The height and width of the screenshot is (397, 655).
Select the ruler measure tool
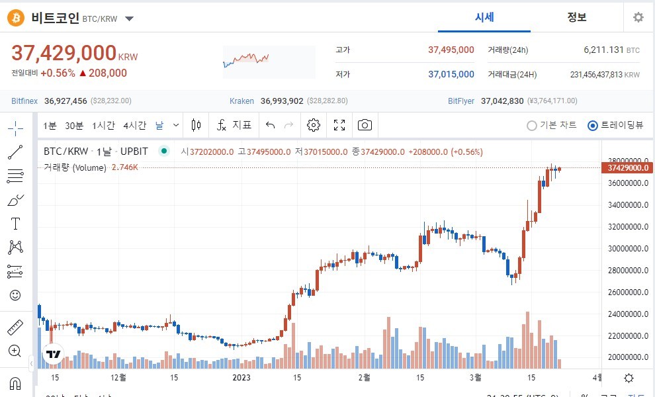click(x=15, y=327)
